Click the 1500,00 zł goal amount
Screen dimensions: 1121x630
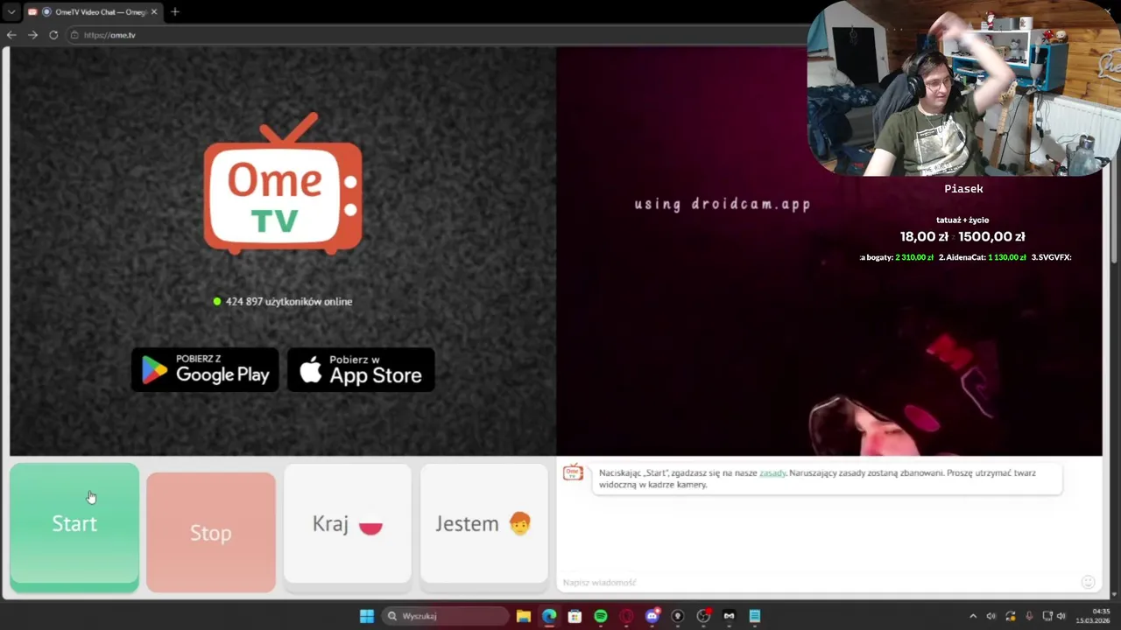tap(991, 236)
